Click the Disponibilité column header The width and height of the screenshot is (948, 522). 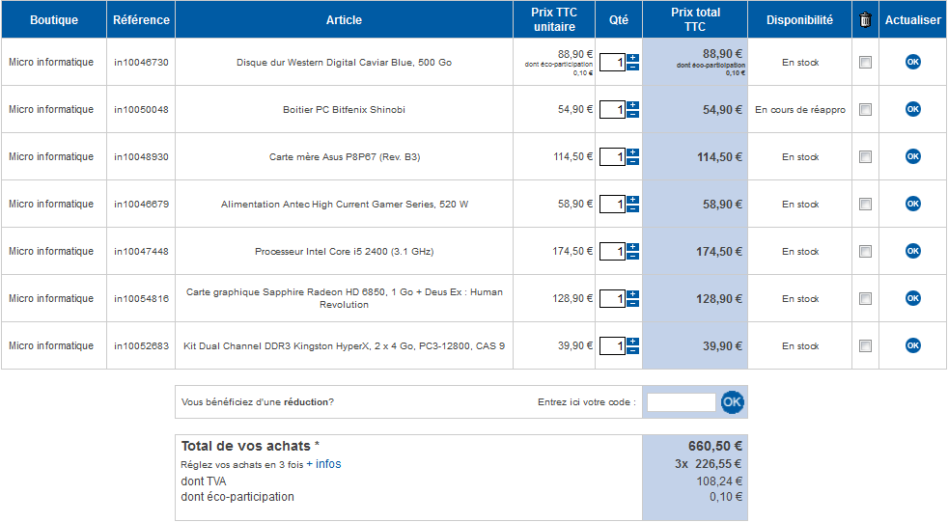[799, 19]
